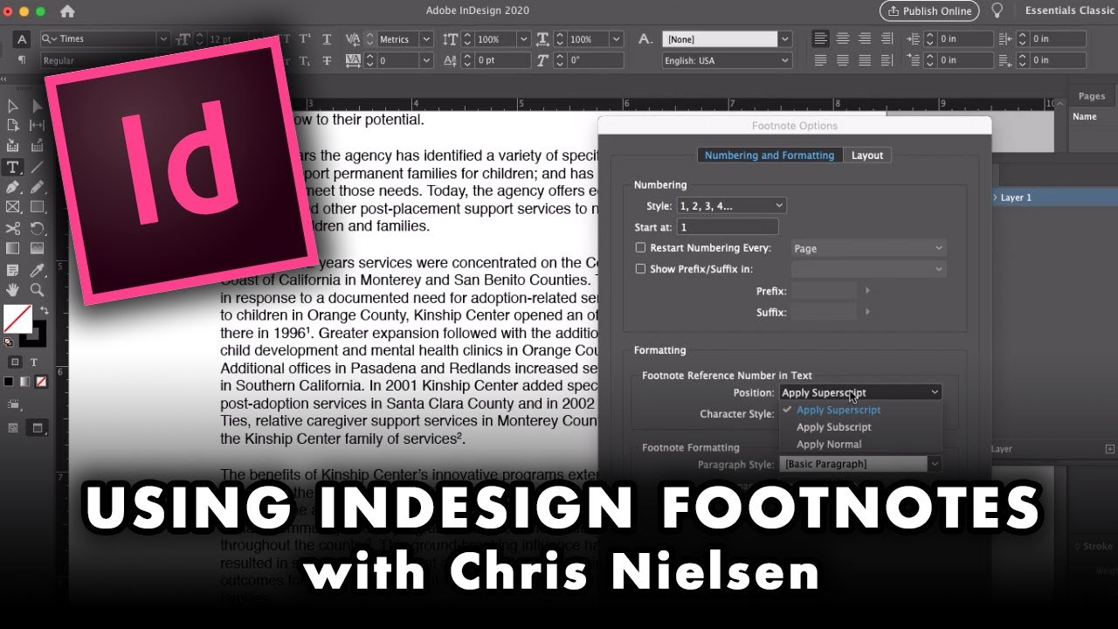Select the Scissors tool
The height and width of the screenshot is (629, 1118).
point(13,228)
